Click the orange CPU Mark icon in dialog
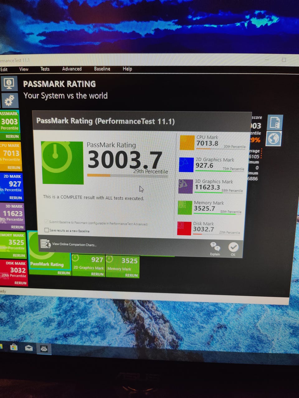299x398 pixels. coord(187,142)
